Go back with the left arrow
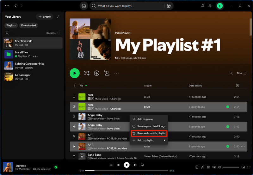Image resolution: width=253 pixels, height=175 pixels. [x=15, y=6]
